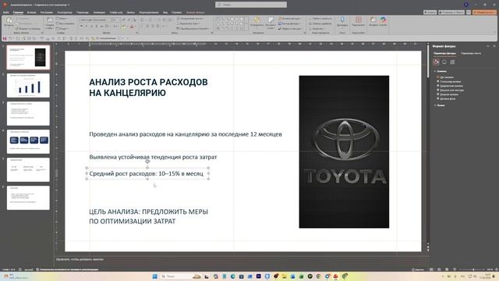Screen dimensions: 499x281
Task: Click Notes (Заметки) button in status bar
Action: (418, 269)
